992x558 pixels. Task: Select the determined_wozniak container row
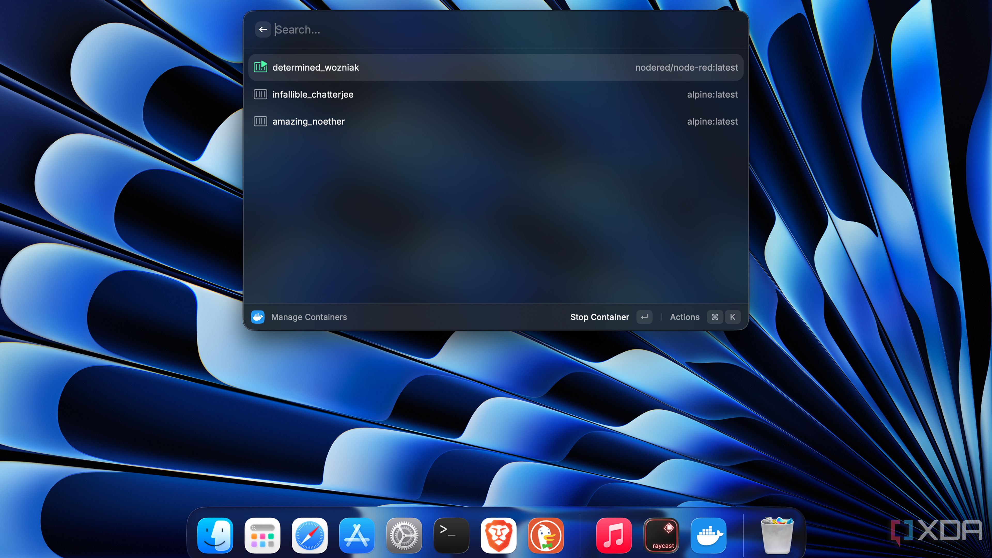496,67
